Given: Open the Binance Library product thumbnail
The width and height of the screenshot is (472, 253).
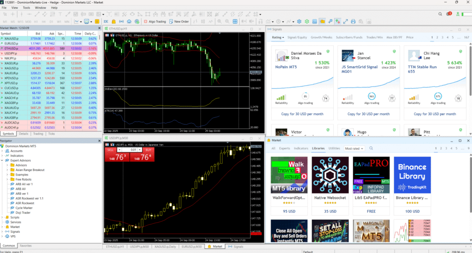Looking at the screenshot, I should [x=412, y=175].
